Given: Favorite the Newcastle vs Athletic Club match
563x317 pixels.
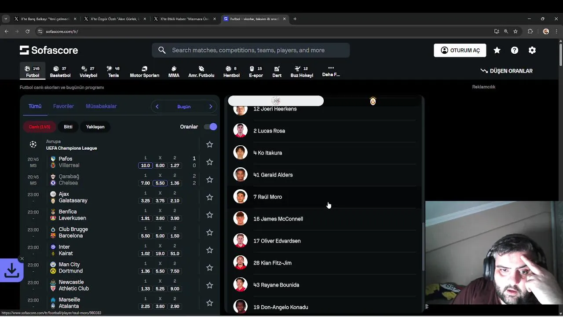Looking at the screenshot, I should (210, 285).
